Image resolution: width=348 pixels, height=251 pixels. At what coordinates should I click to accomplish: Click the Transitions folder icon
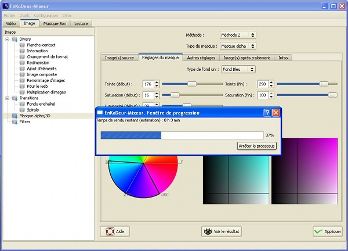click(x=14, y=98)
